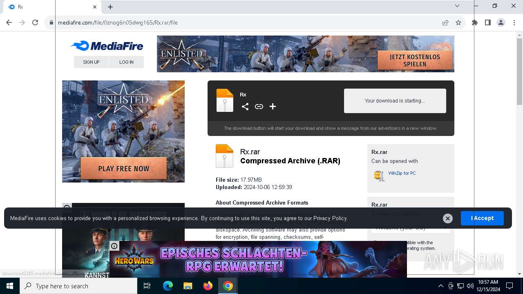Open a new browser tab
The image size is (523, 294).
110,7
